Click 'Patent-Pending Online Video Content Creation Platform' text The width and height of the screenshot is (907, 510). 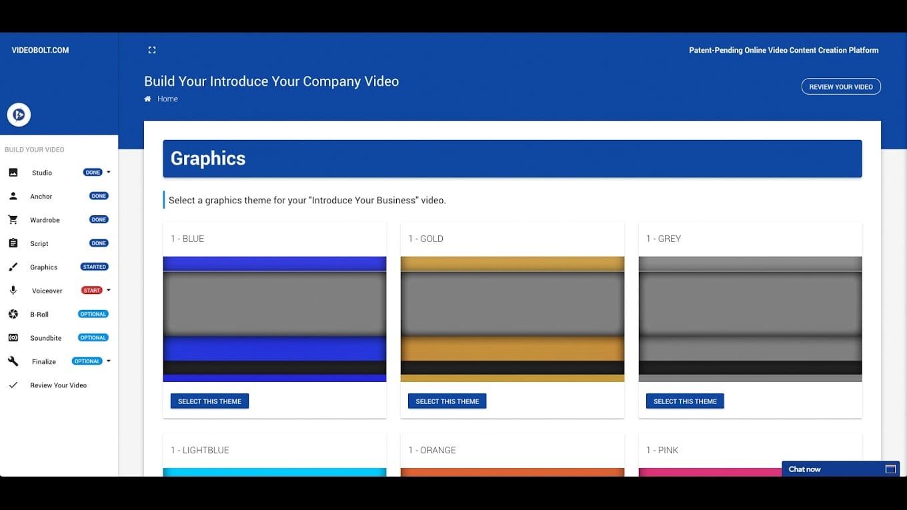(x=784, y=50)
